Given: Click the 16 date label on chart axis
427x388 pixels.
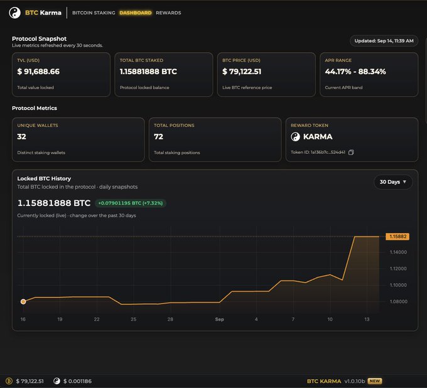Looking at the screenshot, I should pos(23,319).
